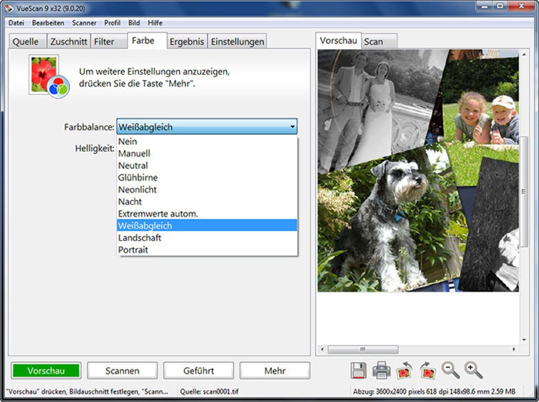Image resolution: width=539 pixels, height=402 pixels.
Task: Click the printer icon
Action: (x=381, y=370)
